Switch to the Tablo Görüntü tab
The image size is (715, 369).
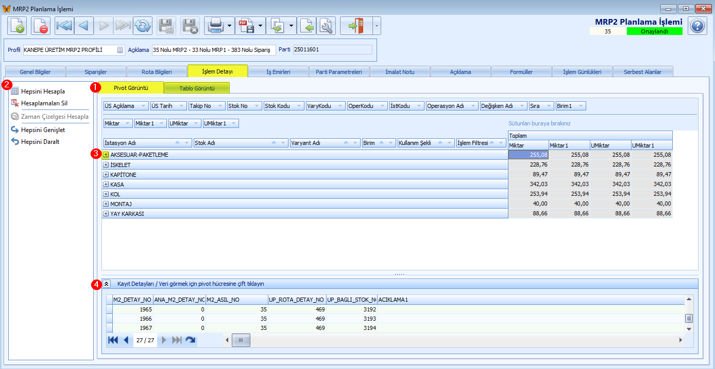click(x=197, y=88)
